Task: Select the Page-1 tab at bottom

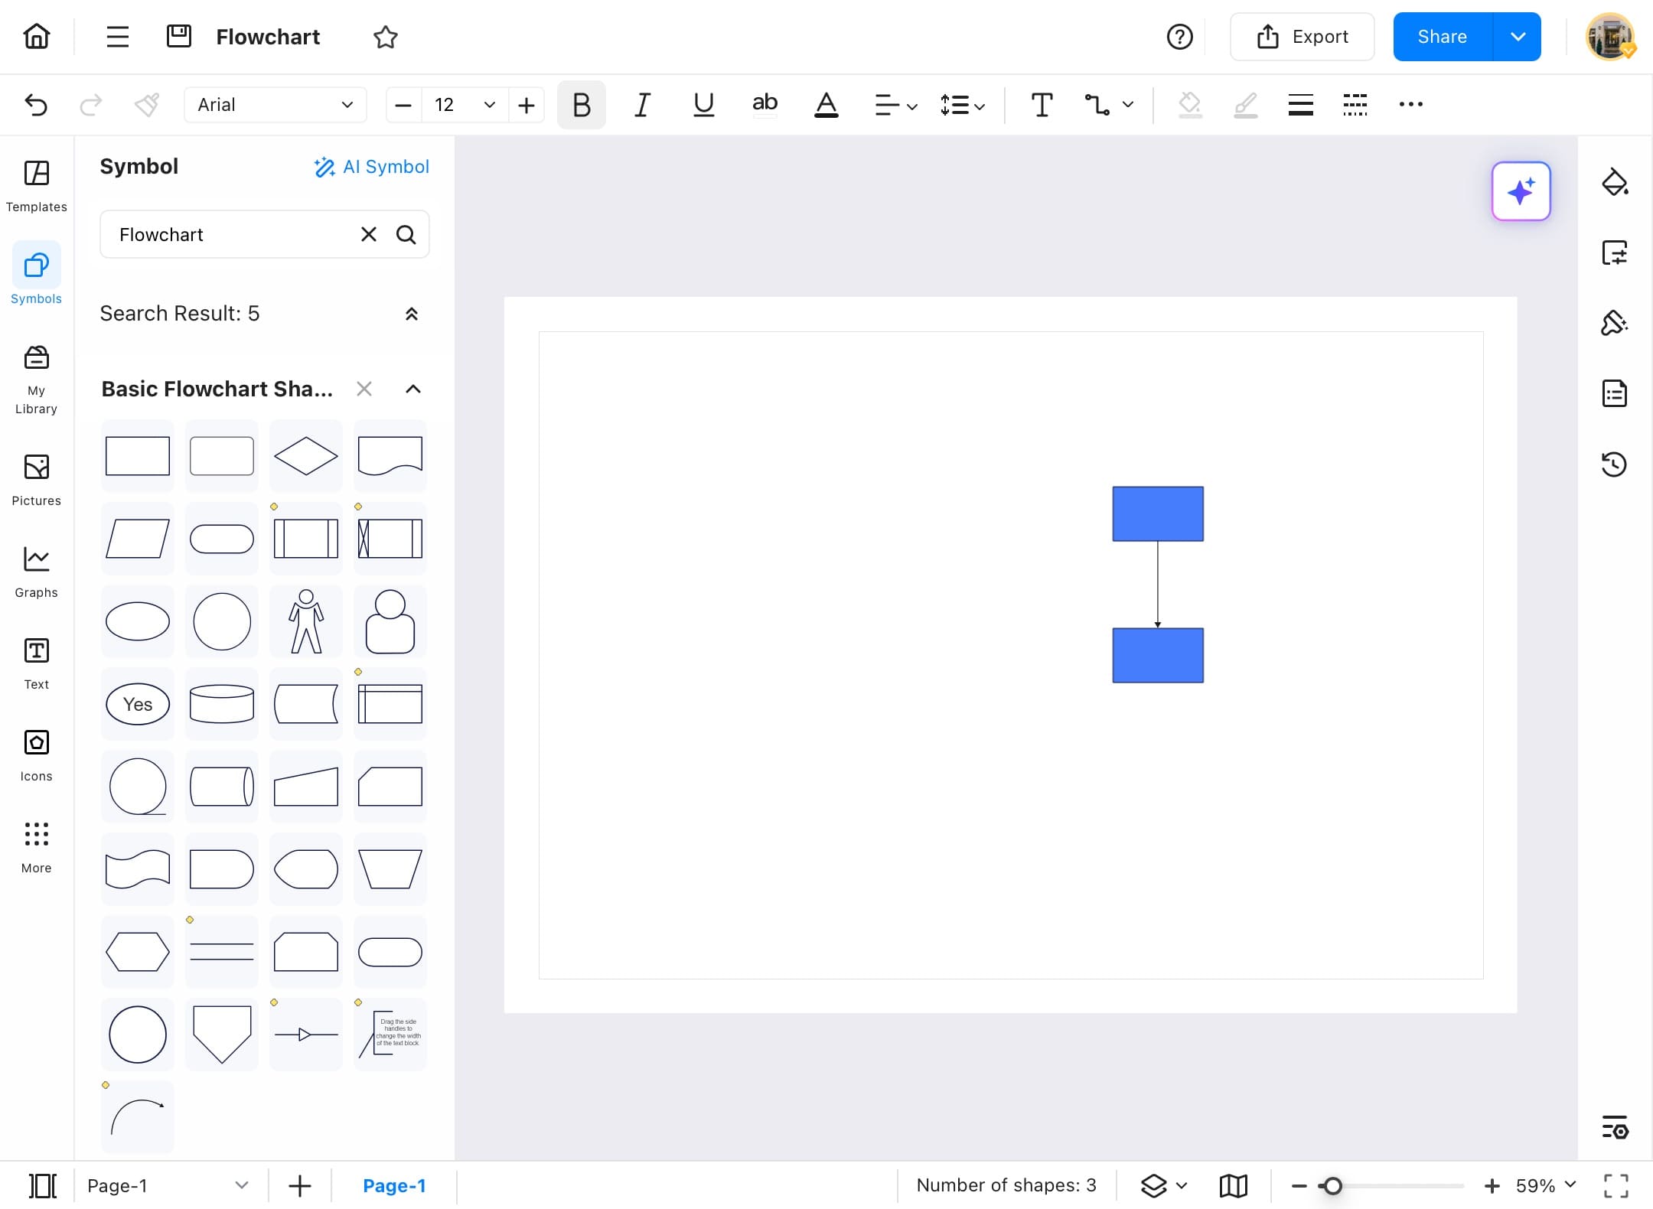Action: (394, 1185)
